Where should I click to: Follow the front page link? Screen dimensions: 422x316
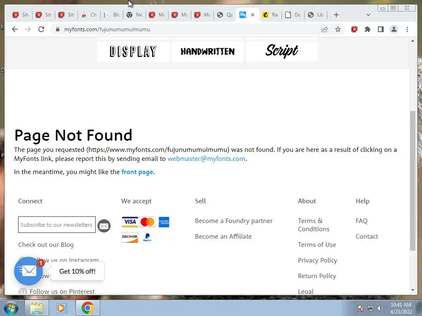click(137, 172)
